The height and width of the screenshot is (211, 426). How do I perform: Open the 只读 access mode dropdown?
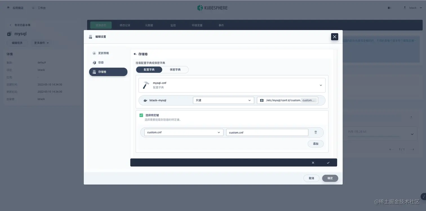click(223, 100)
